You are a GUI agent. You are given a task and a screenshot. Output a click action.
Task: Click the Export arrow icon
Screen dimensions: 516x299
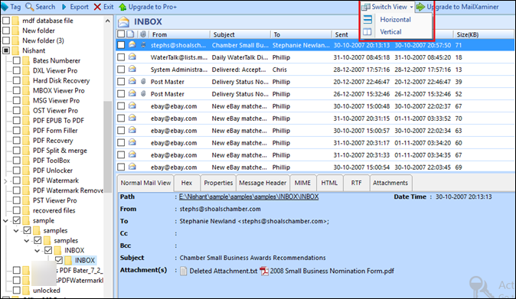pos(64,7)
